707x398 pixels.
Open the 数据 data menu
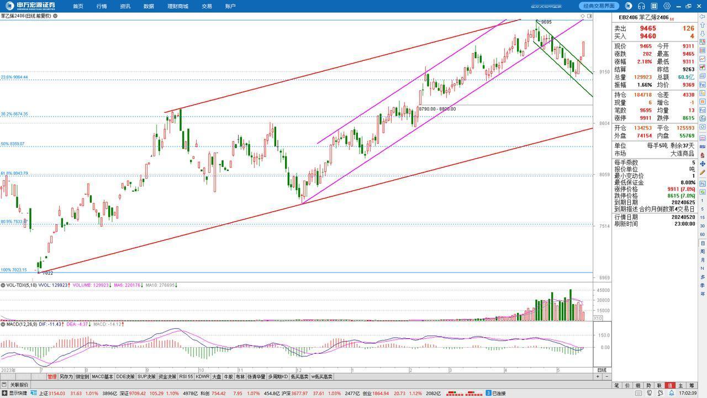(149, 6)
